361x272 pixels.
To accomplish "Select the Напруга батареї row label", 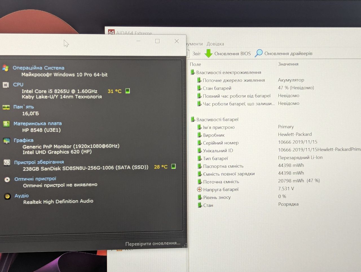I will (x=221, y=190).
